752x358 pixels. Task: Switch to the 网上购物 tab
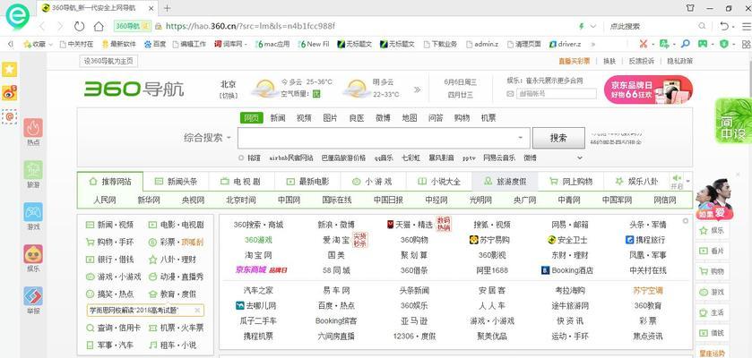click(570, 182)
